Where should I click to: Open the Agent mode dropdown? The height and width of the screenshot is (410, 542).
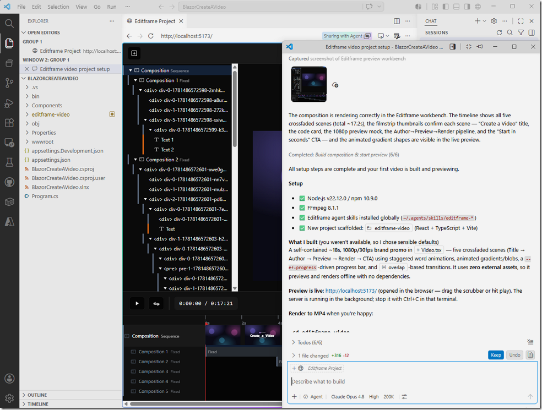tap(313, 397)
